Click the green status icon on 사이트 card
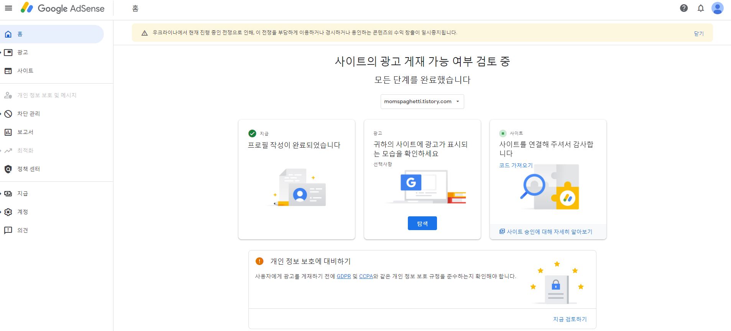Image resolution: width=731 pixels, height=331 pixels. (503, 133)
